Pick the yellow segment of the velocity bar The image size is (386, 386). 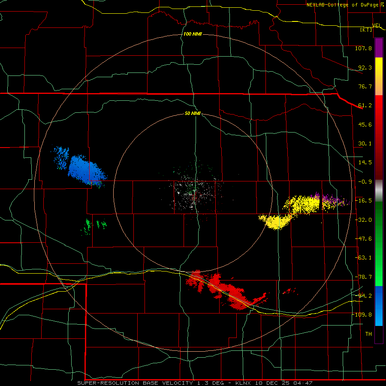click(x=379, y=76)
